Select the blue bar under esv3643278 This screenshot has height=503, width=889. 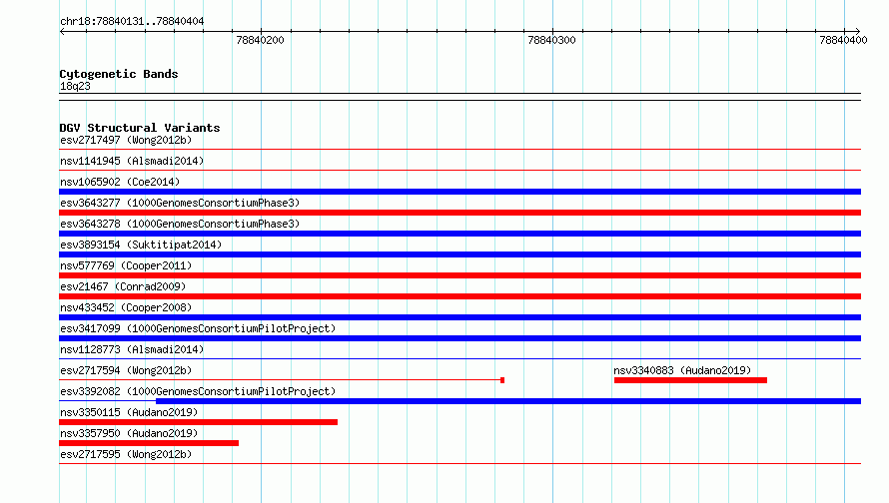click(x=459, y=234)
